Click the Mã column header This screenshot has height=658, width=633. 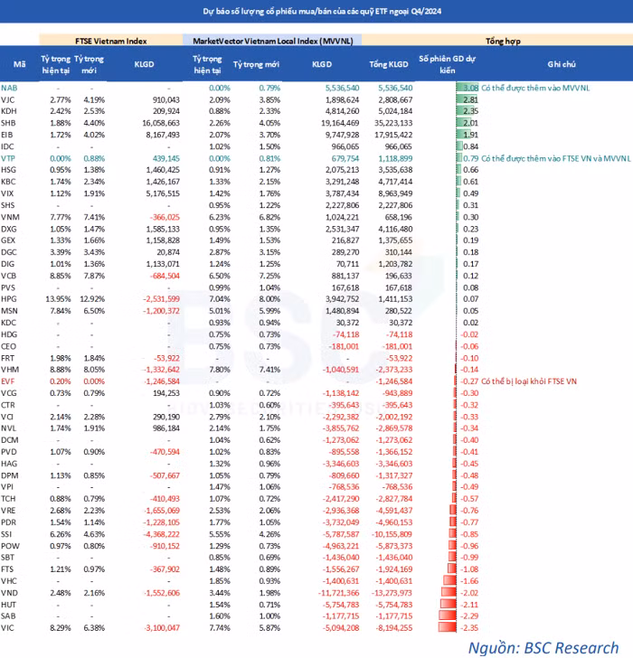click(19, 64)
